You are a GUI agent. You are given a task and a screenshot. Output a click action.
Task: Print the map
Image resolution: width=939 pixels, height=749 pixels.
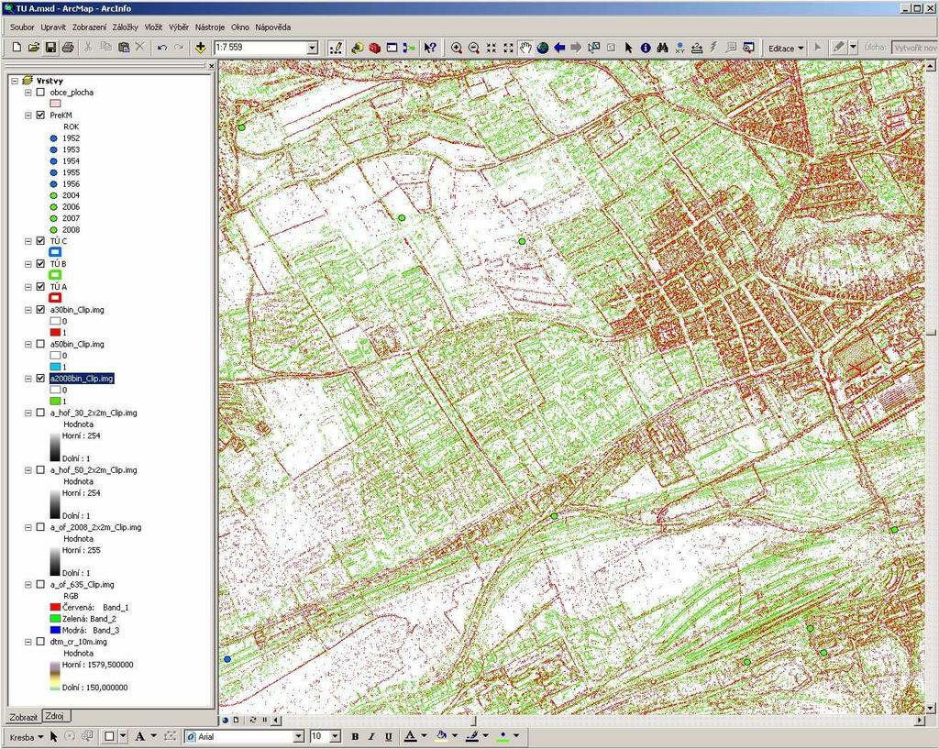tap(68, 48)
